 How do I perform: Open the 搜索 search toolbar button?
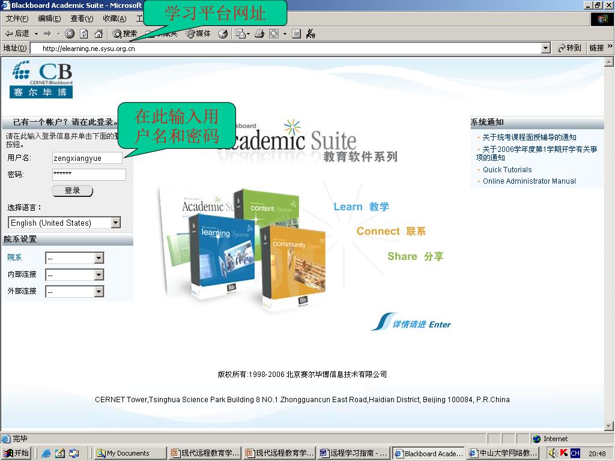click(x=125, y=34)
